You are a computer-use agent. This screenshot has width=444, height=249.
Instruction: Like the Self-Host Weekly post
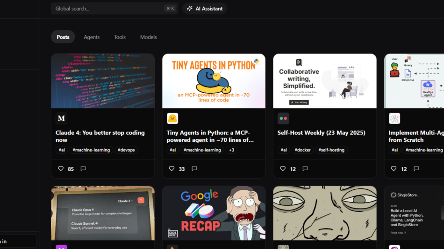pyautogui.click(x=283, y=168)
